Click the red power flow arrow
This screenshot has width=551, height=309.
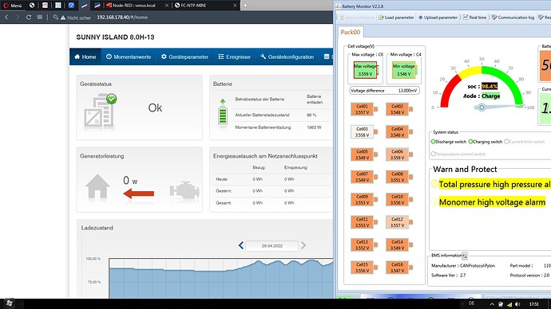139,194
